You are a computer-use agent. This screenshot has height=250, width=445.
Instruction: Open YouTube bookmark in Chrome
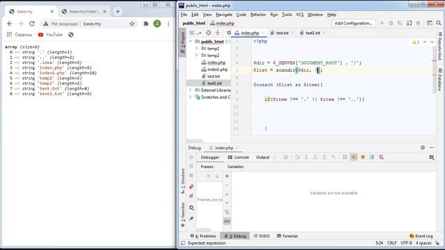[51, 35]
